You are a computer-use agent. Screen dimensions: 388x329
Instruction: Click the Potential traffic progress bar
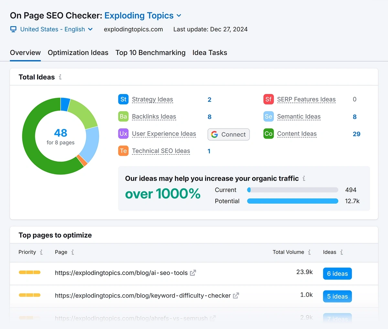tap(293, 201)
